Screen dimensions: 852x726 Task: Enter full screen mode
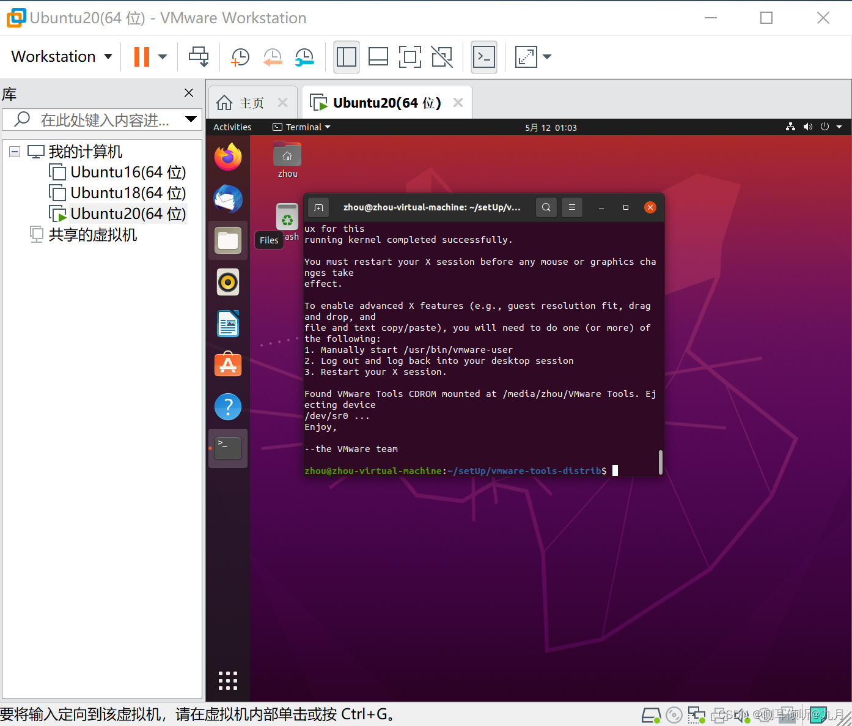pos(410,57)
